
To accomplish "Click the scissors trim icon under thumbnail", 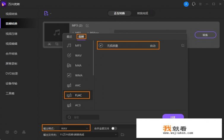I will coord(49,44).
